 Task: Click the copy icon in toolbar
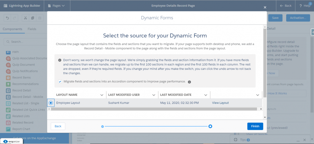coord(33,18)
